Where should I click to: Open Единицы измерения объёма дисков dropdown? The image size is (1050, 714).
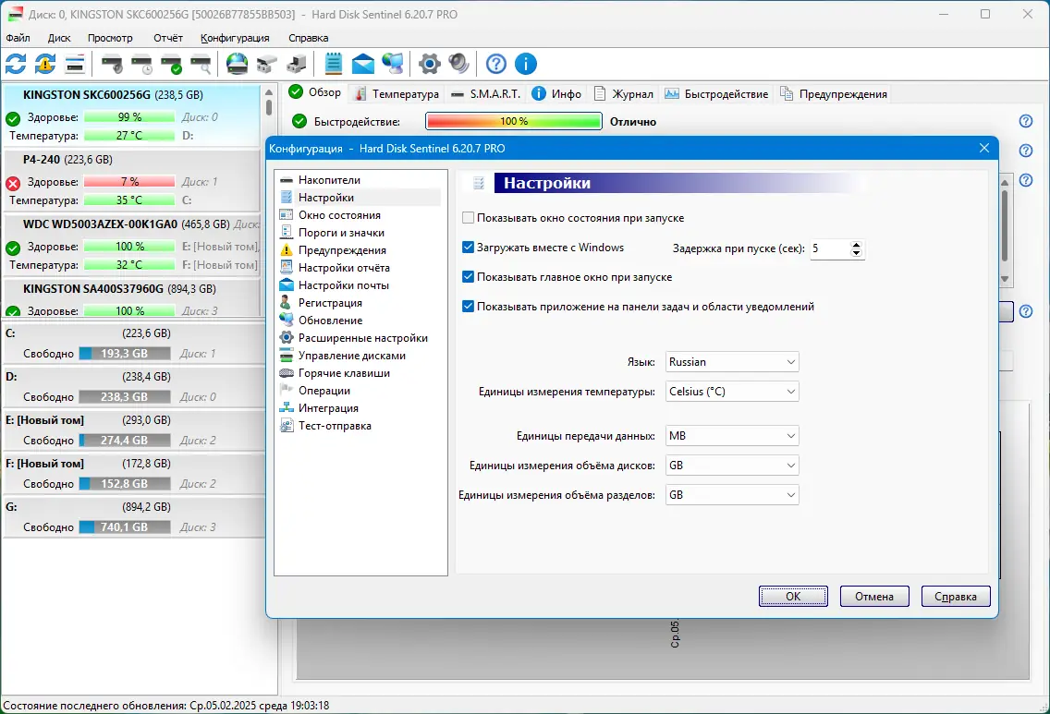732,466
